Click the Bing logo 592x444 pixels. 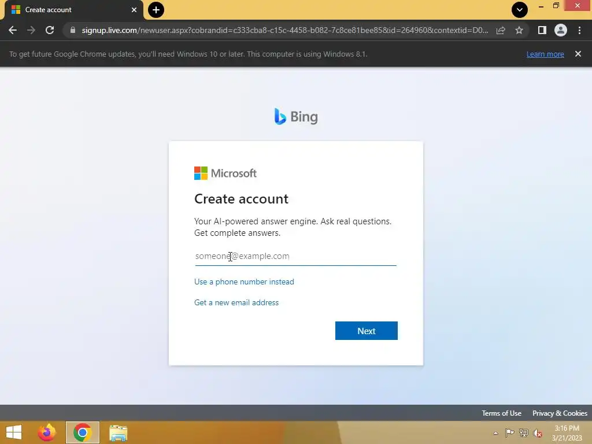click(x=296, y=117)
